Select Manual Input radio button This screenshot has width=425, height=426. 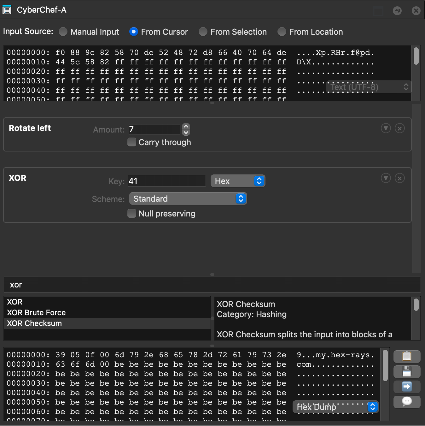pyautogui.click(x=63, y=32)
